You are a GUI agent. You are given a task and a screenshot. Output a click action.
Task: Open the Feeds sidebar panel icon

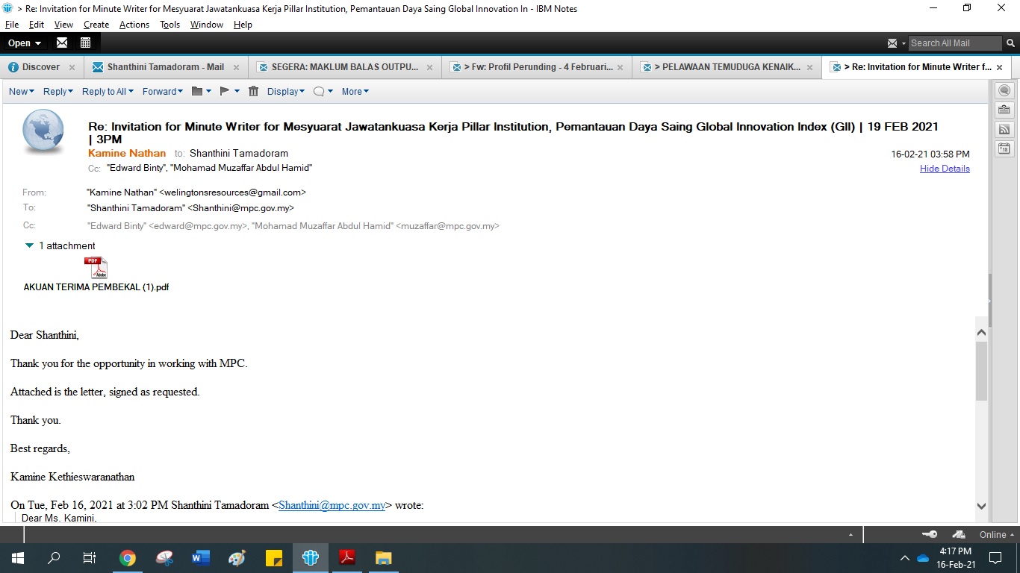click(1004, 129)
